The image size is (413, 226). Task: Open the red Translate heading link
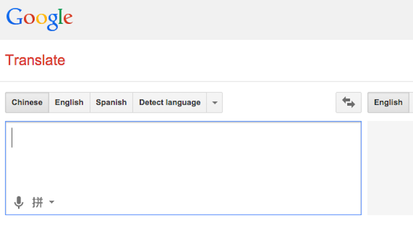tap(35, 61)
